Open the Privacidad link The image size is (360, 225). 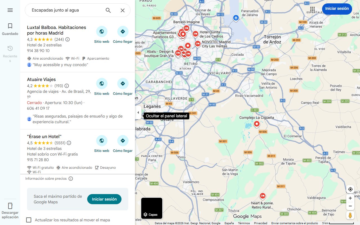pyautogui.click(x=260, y=223)
